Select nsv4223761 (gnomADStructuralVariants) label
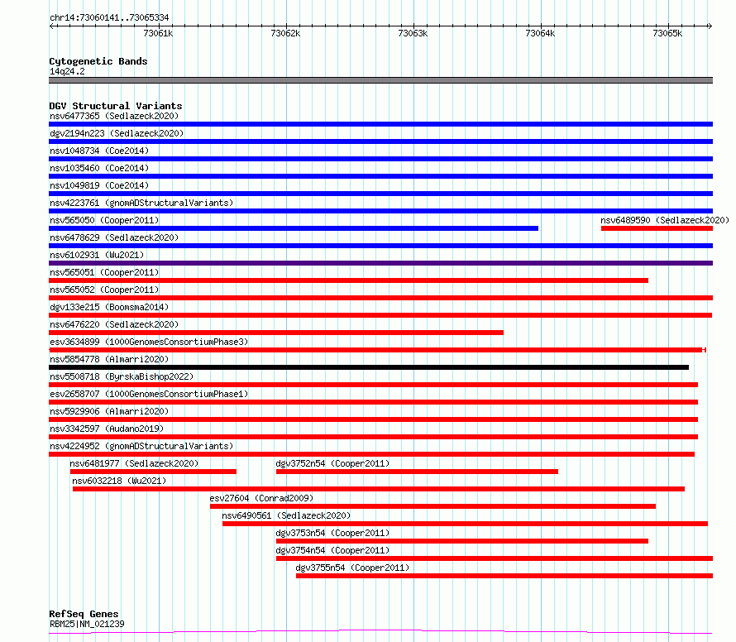This screenshot has width=736, height=642. pyautogui.click(x=141, y=203)
